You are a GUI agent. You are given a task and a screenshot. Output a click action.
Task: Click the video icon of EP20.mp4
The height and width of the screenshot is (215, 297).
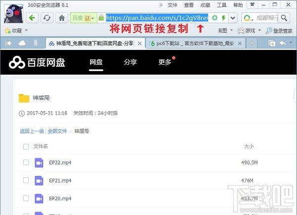pyautogui.click(x=39, y=199)
